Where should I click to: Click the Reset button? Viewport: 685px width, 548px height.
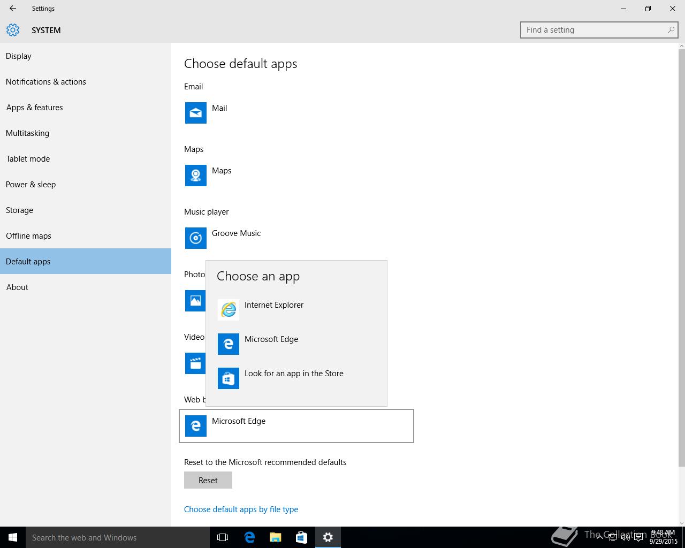(x=208, y=480)
